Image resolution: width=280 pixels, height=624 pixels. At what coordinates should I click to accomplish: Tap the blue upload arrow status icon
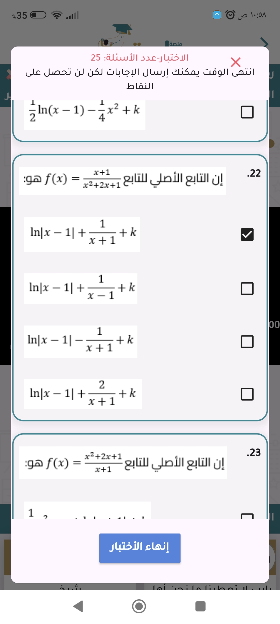point(217,15)
